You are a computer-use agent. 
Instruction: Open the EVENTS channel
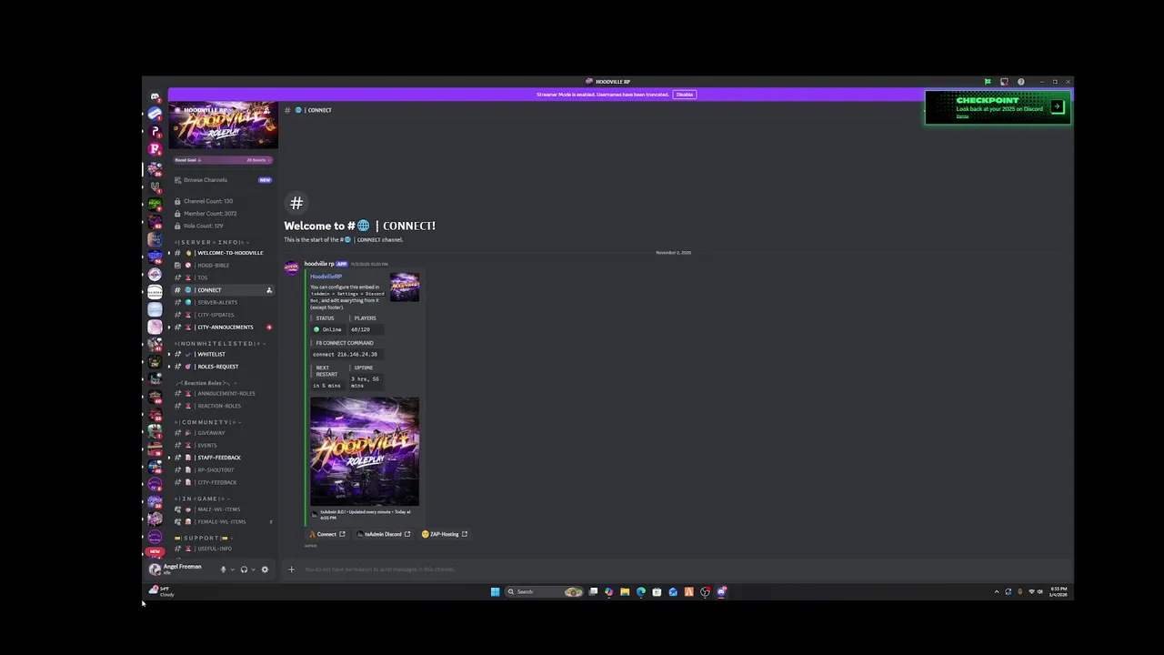coord(223,445)
